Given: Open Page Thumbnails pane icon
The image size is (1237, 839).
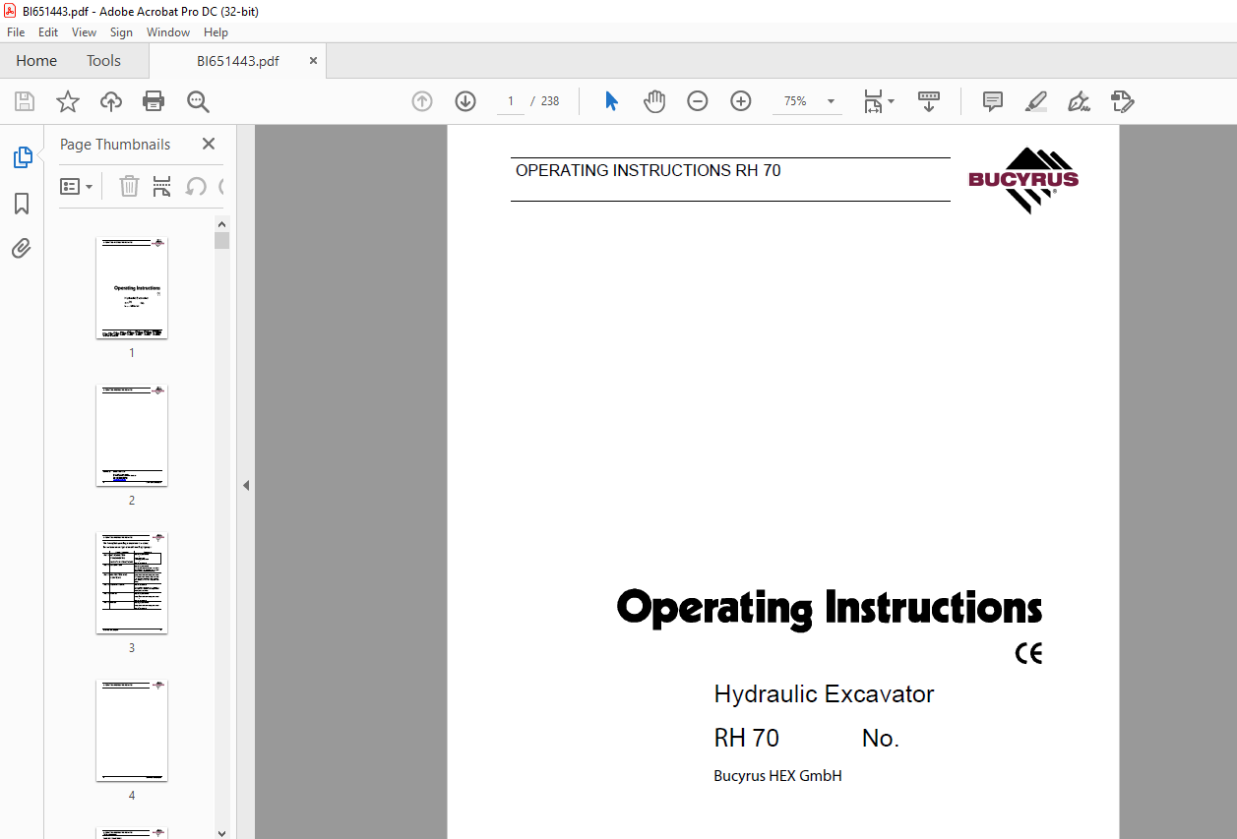Looking at the screenshot, I should coord(22,156).
